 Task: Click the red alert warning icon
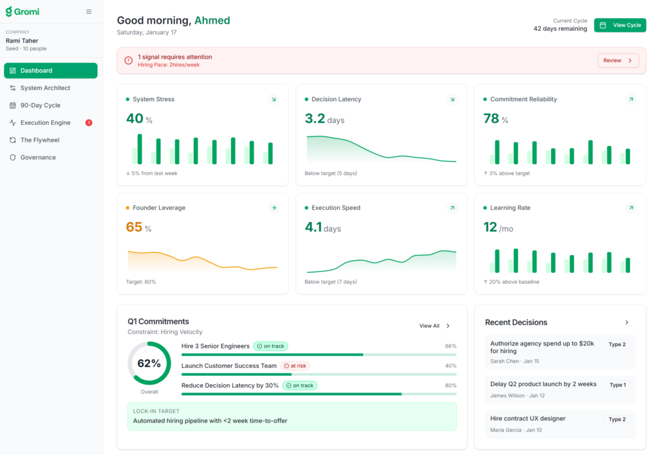point(129,60)
